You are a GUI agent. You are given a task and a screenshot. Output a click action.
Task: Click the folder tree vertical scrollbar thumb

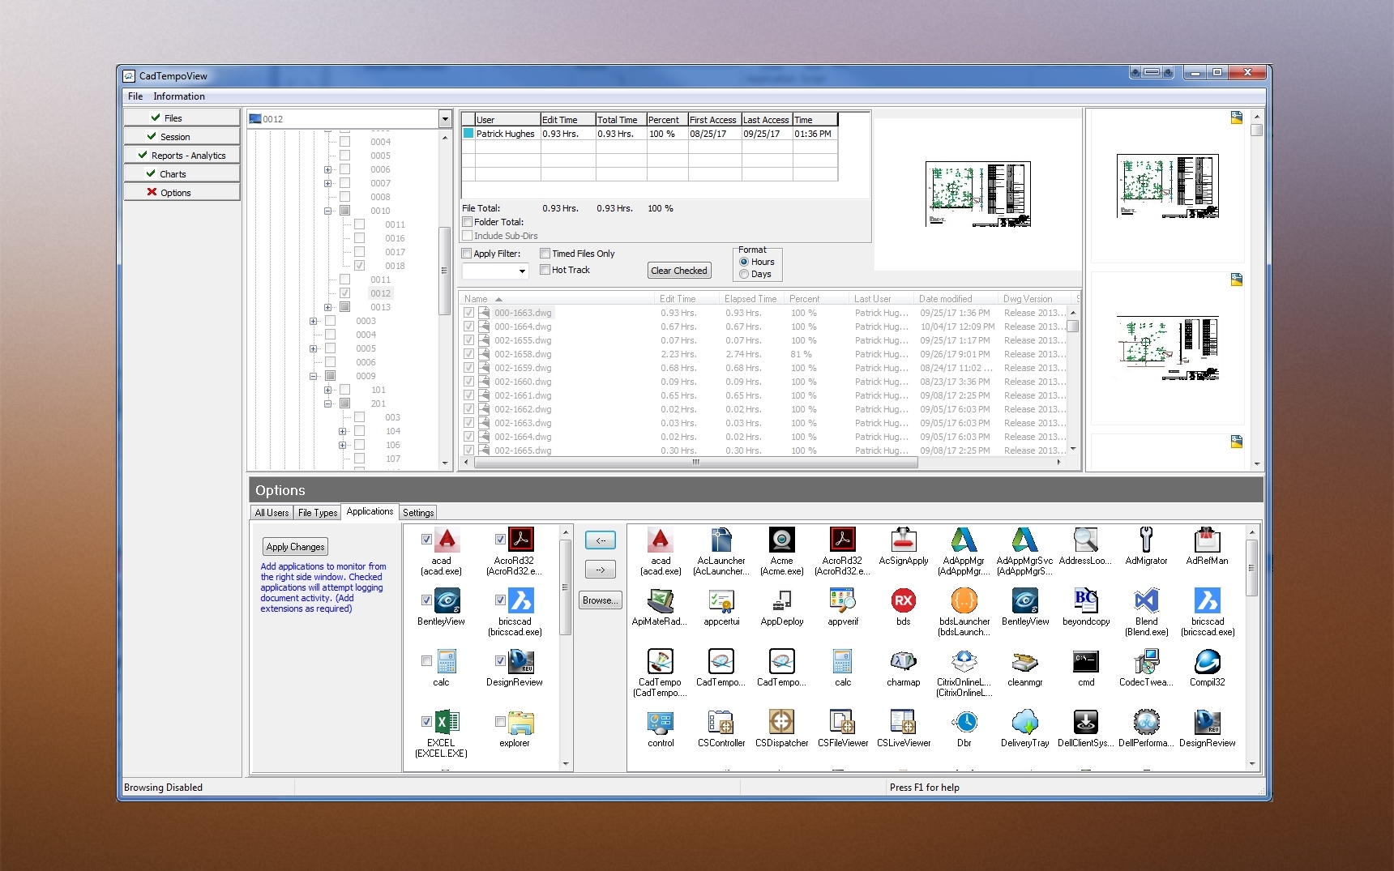(444, 271)
